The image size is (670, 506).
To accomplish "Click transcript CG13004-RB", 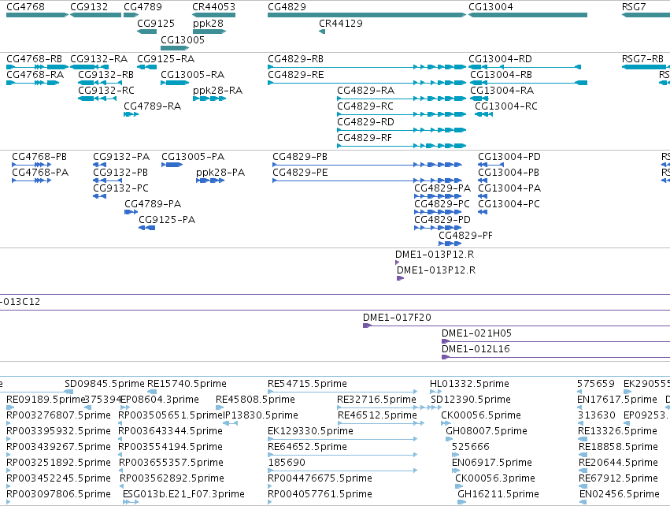I will [x=501, y=74].
